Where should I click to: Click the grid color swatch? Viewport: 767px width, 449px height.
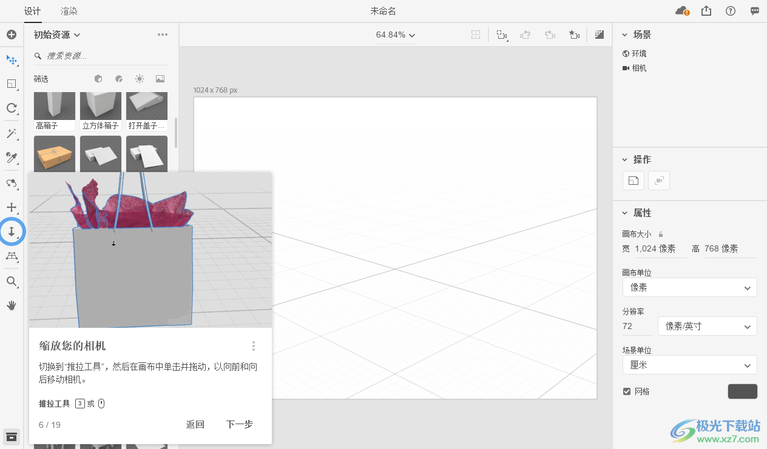(743, 391)
